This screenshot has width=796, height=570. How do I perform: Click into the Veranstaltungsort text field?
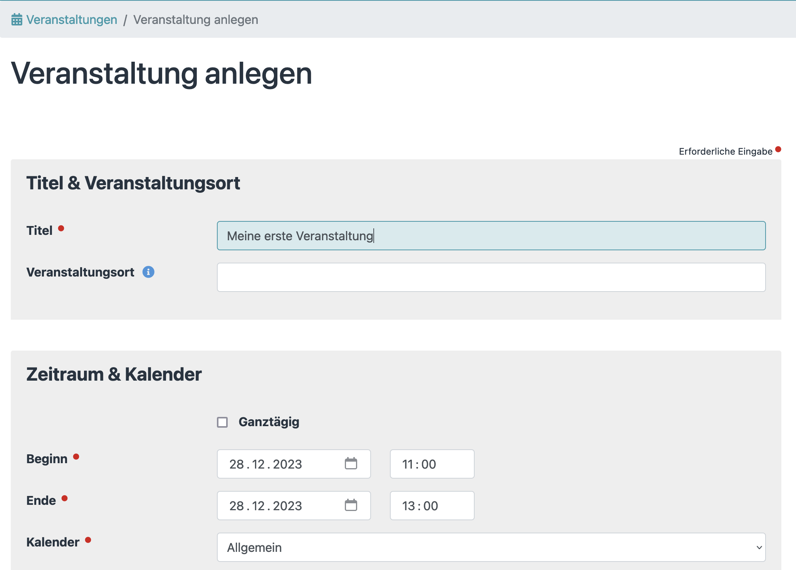[491, 277]
